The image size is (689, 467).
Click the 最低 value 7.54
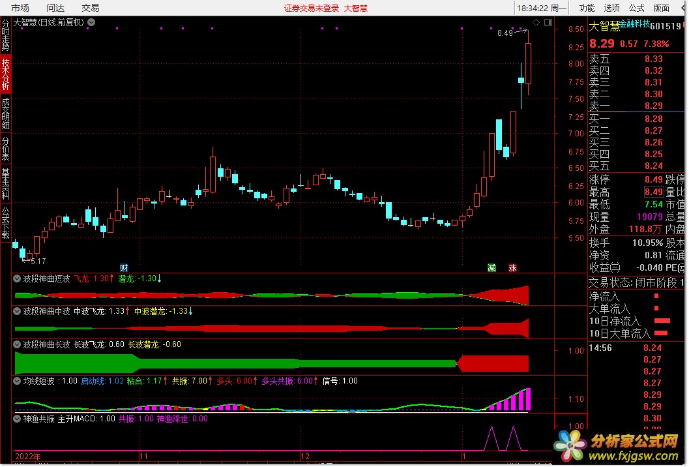(653, 205)
